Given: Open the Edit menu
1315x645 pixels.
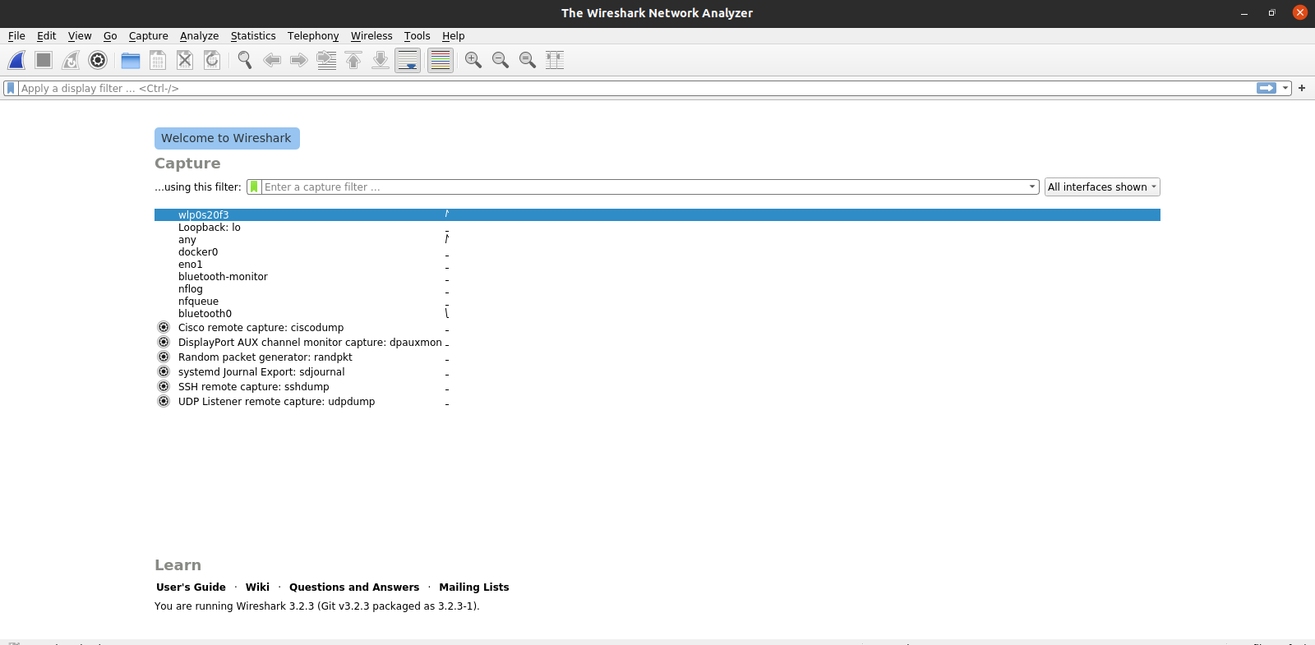Looking at the screenshot, I should pyautogui.click(x=46, y=36).
